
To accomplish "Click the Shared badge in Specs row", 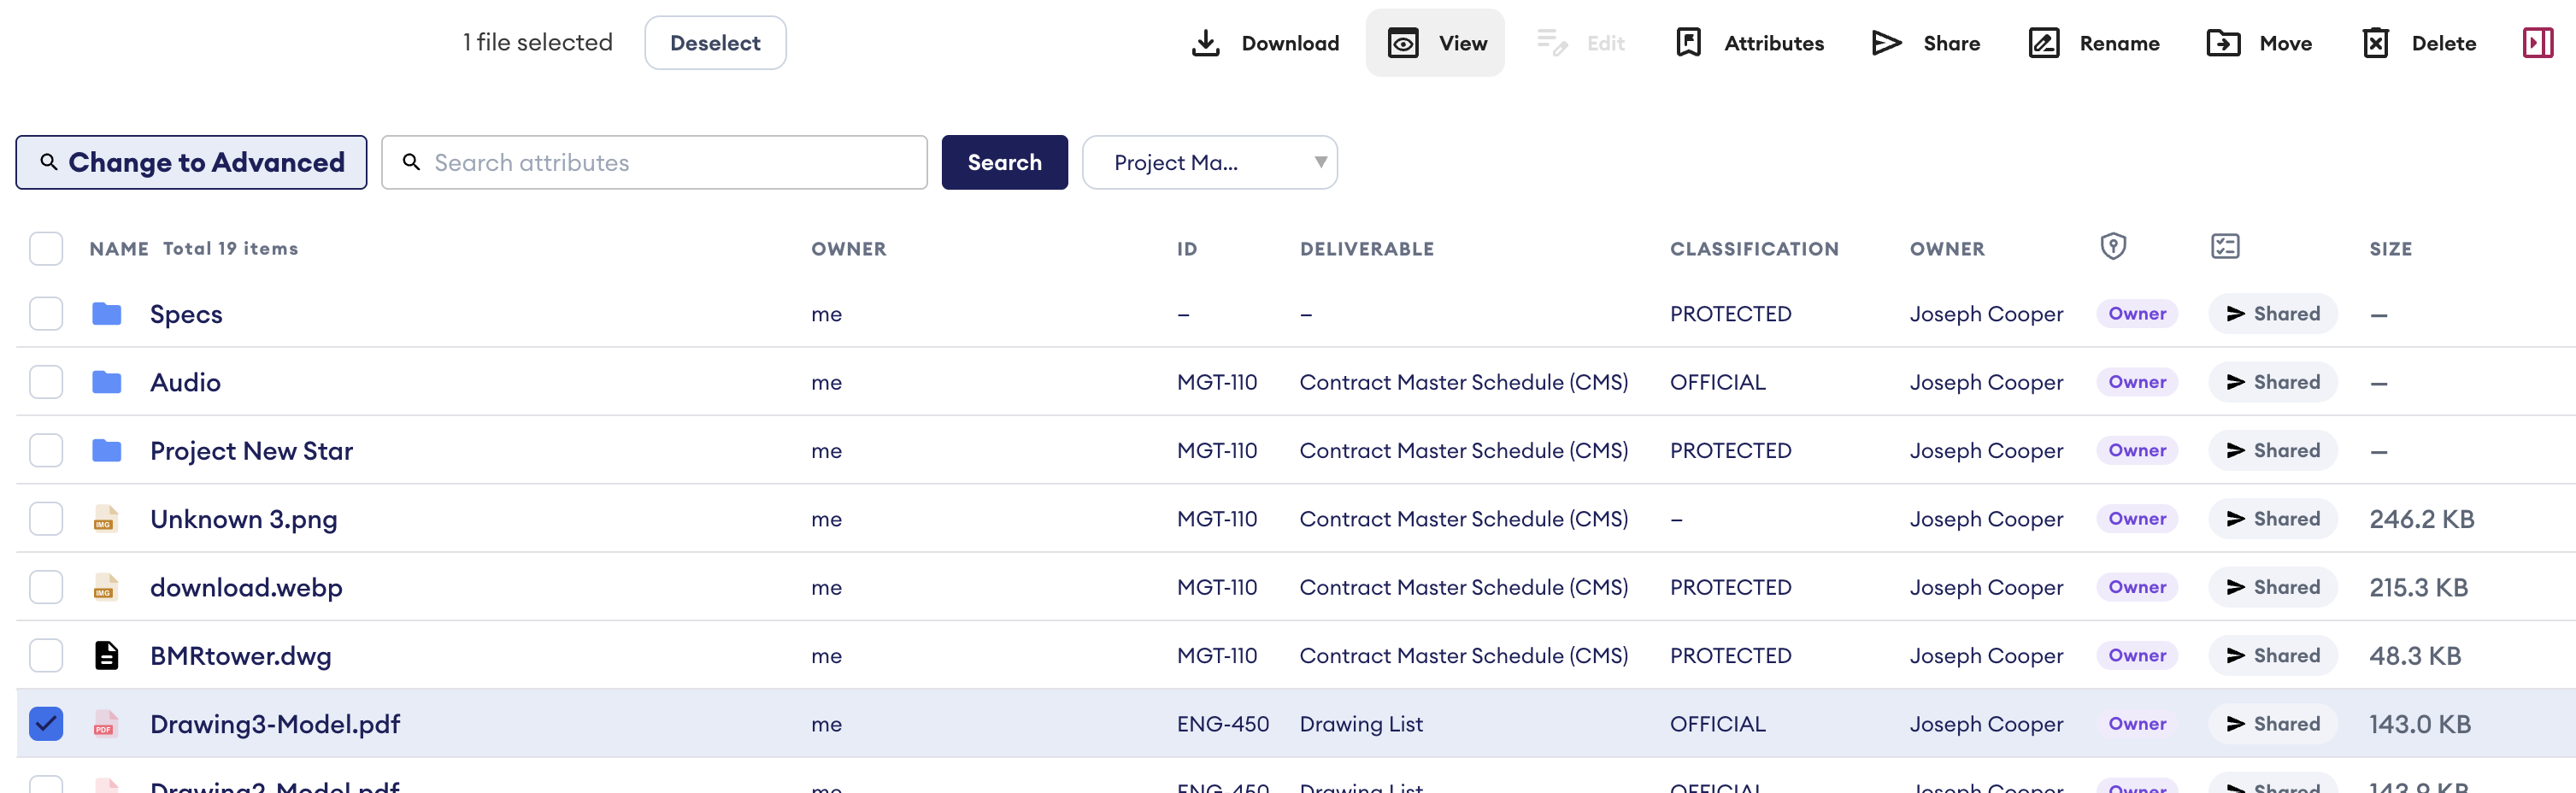I will coord(2272,314).
